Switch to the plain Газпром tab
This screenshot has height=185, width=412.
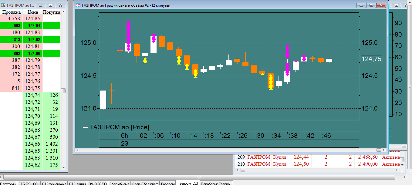click(167, 183)
